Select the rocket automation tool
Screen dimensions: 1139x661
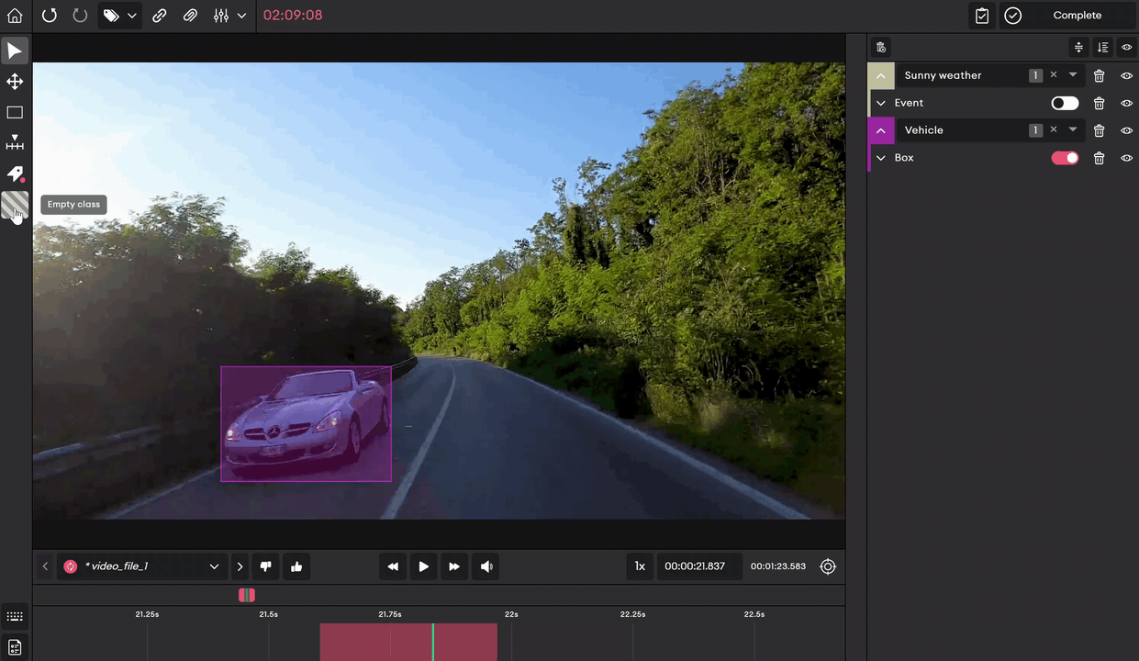15,174
